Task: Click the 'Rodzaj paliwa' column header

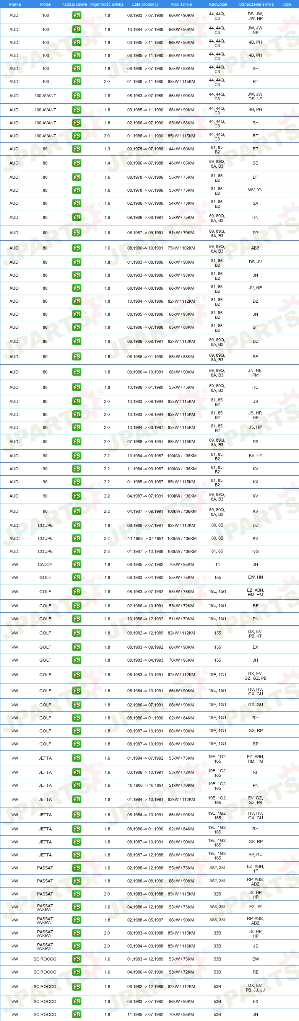Action: pos(74,4)
